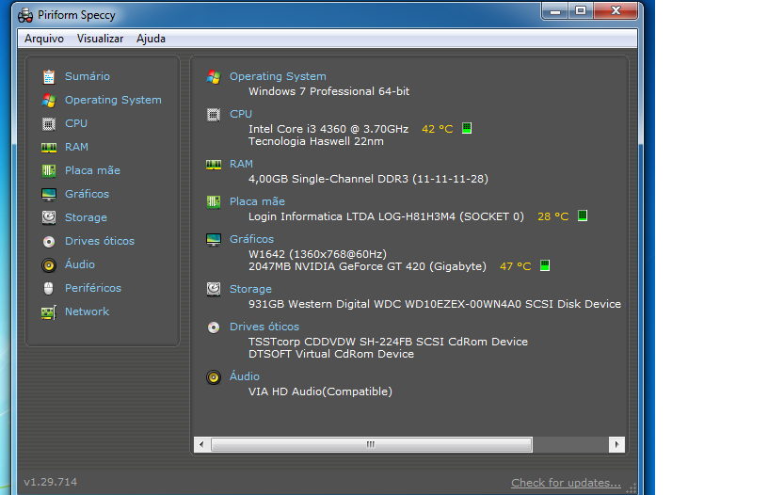View Drives óticos from sidebar
The width and height of the screenshot is (768, 495).
click(x=100, y=241)
